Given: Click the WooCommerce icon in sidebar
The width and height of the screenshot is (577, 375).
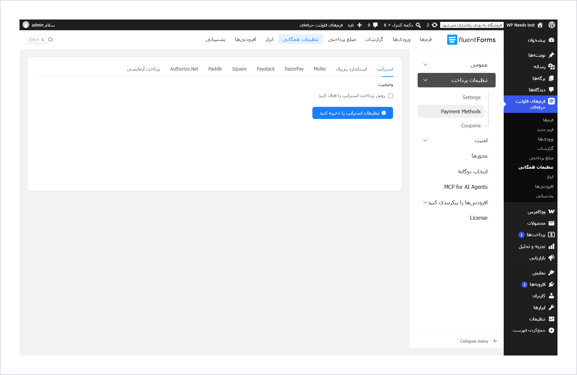Looking at the screenshot, I should tap(551, 212).
